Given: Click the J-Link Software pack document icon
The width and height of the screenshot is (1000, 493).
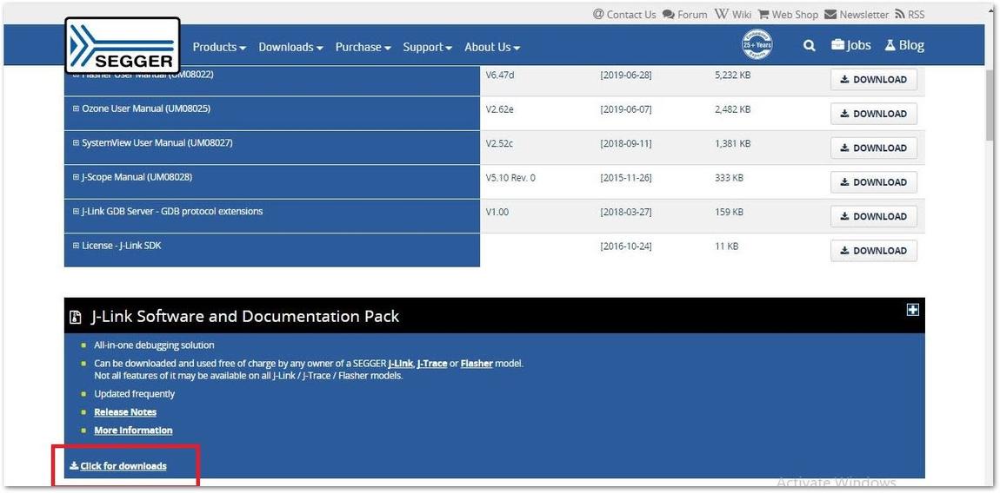Looking at the screenshot, I should pos(76,317).
